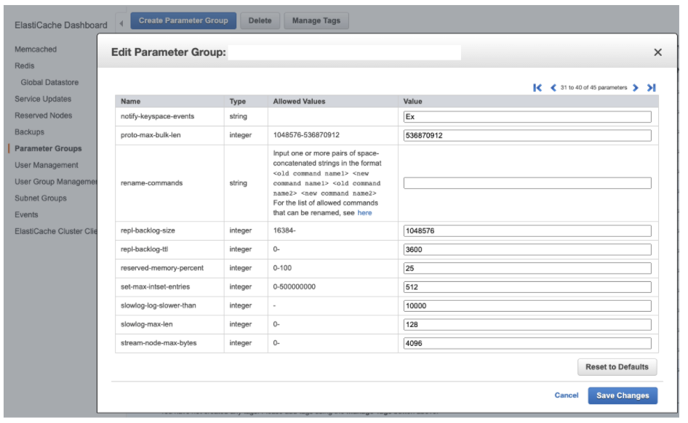Edit the stream-node-max-bytes value field
Viewport: 688px width, 423px height.
coord(527,343)
